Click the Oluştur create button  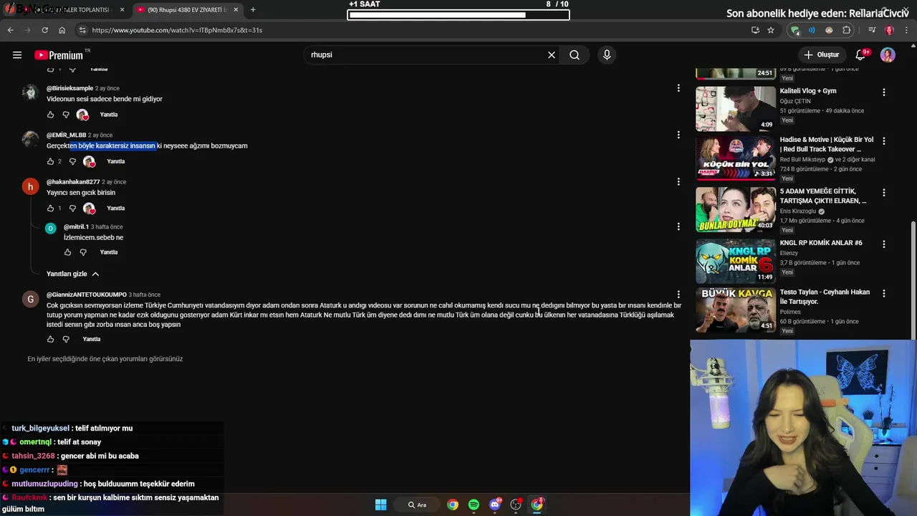pos(821,54)
